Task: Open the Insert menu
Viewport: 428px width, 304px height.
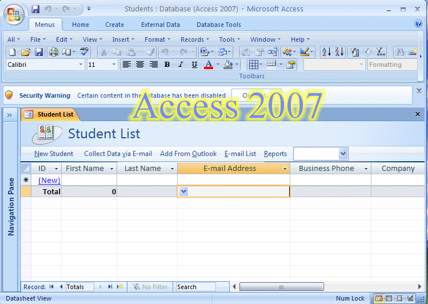Action: tap(123, 39)
